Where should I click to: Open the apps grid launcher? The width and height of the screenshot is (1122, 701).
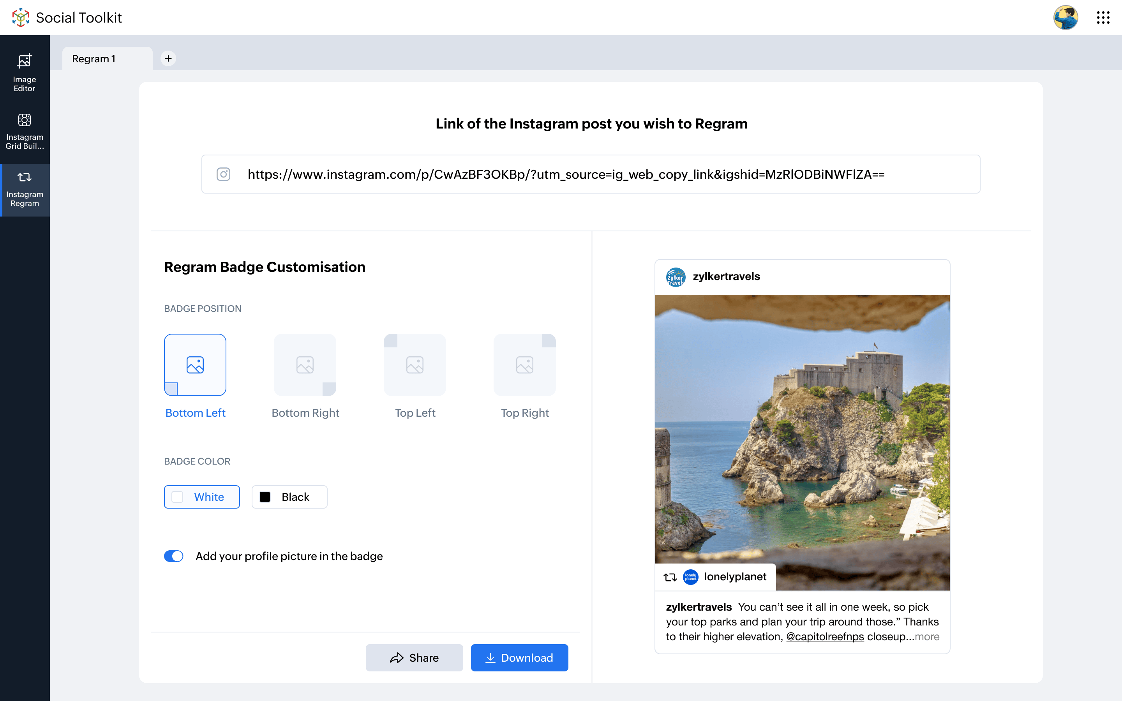pyautogui.click(x=1103, y=18)
